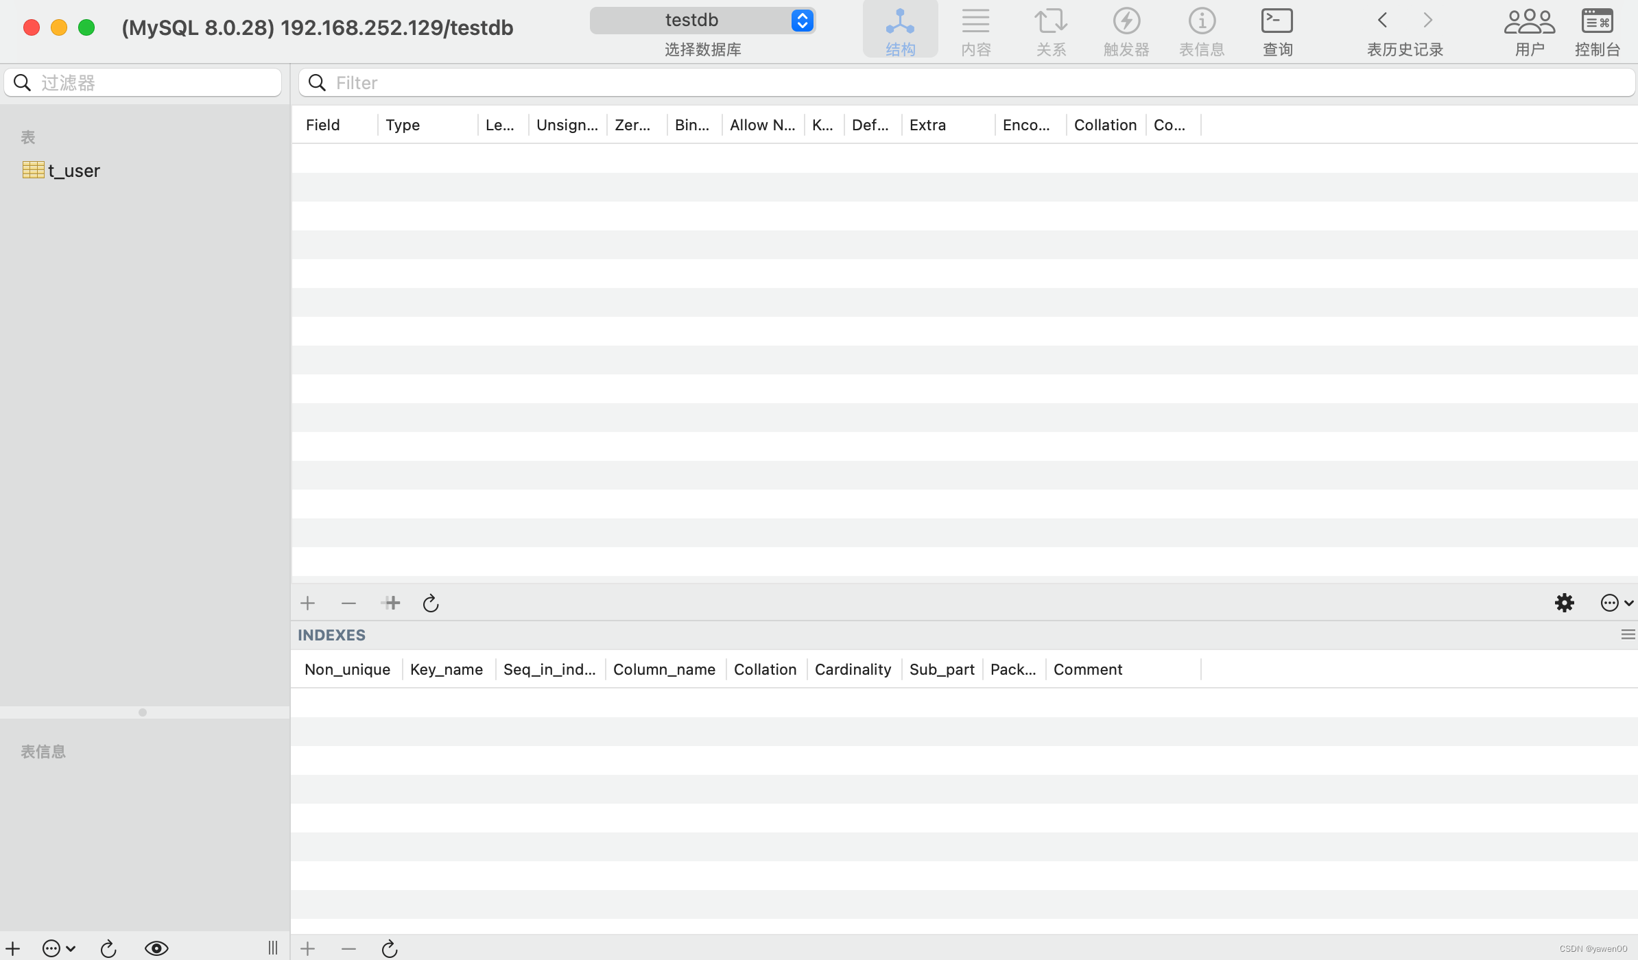Open the 关系 relations view
The width and height of the screenshot is (1638, 960).
click(x=1051, y=31)
